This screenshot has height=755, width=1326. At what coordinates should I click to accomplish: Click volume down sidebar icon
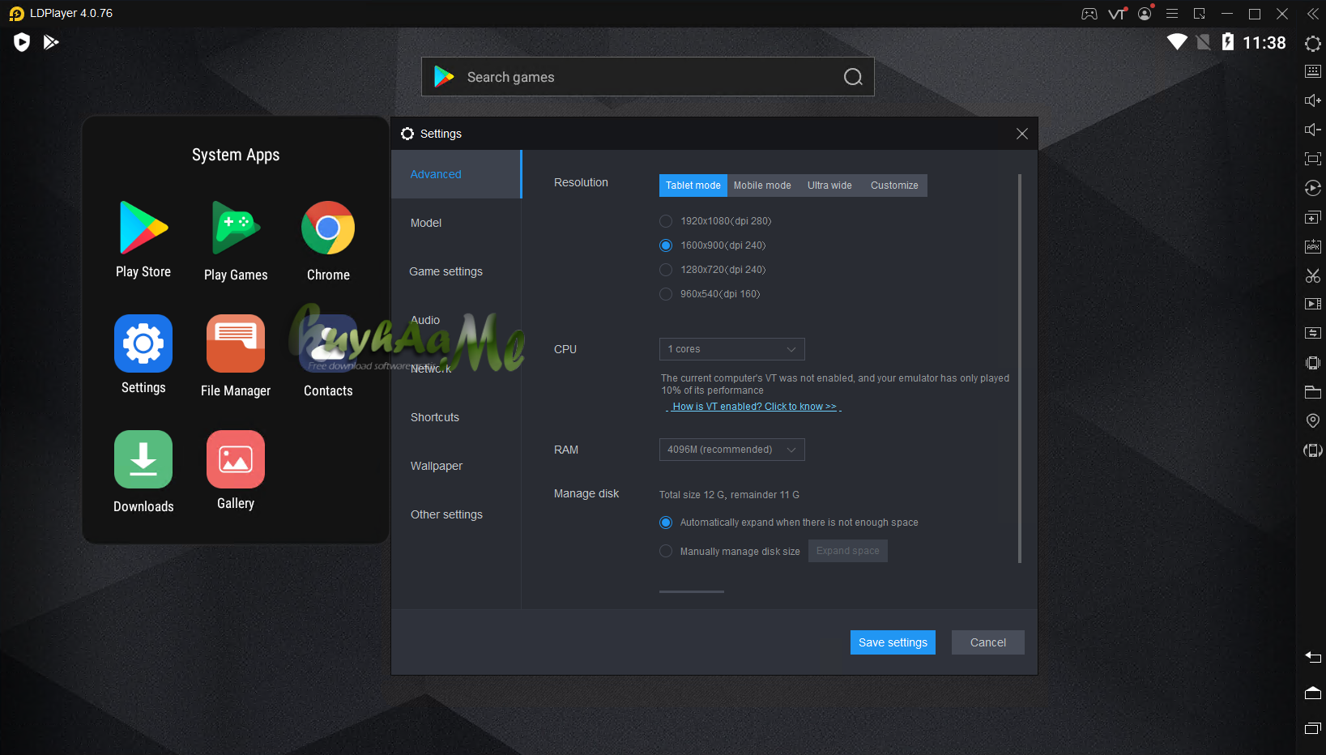(1313, 130)
